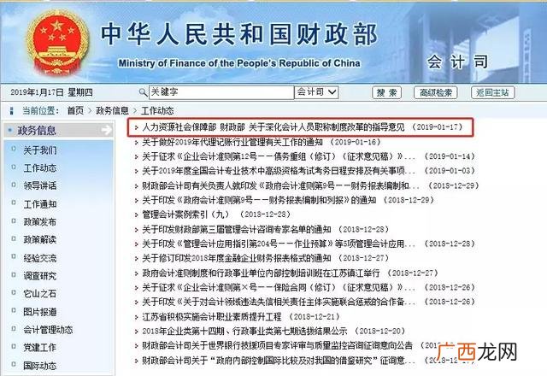Viewport: 547px width, 376px height.
Task: Open 工作动态 in the left sidebar
Action: click(40, 168)
